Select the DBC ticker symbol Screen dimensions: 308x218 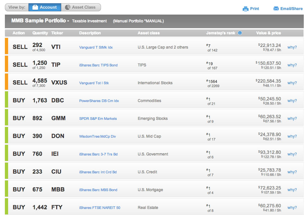tap(58, 100)
